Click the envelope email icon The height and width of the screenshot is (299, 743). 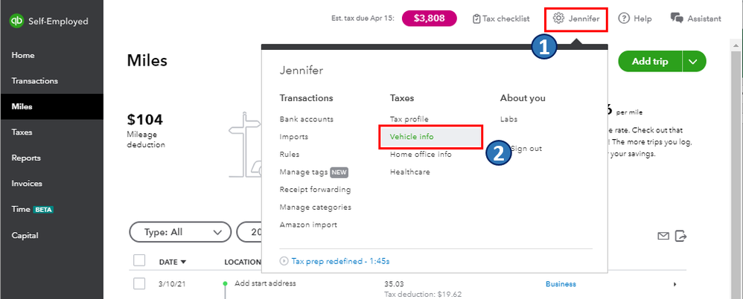(x=663, y=237)
